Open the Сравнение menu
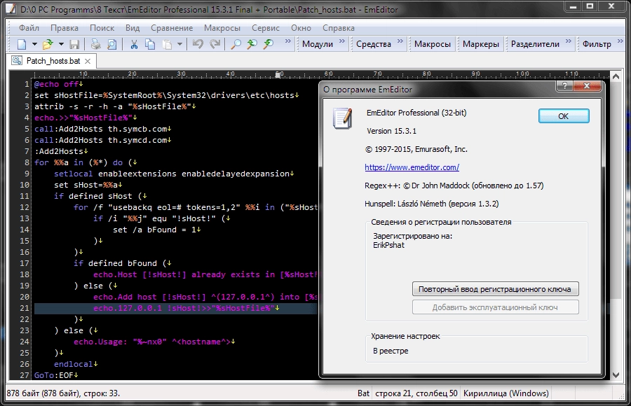The height and width of the screenshot is (406, 631). click(x=172, y=28)
